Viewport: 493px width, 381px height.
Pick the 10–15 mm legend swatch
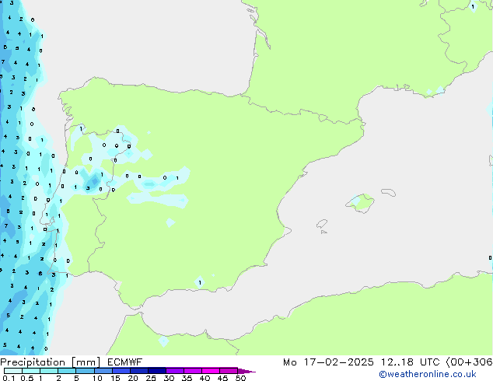click(x=103, y=371)
